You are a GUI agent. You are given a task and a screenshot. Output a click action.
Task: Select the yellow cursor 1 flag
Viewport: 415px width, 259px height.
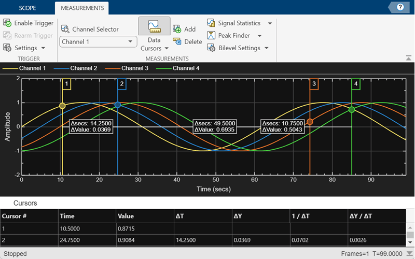66,84
